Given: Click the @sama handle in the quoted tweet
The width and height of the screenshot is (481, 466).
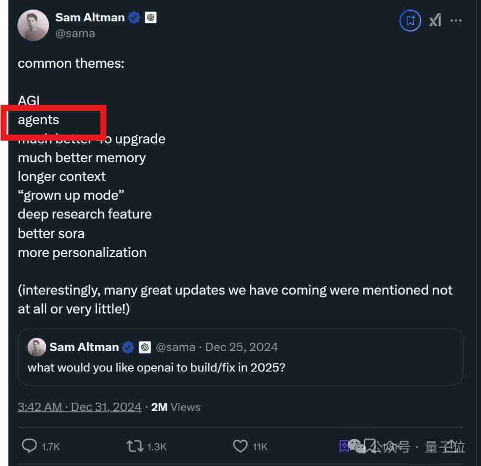Looking at the screenshot, I should tap(175, 347).
